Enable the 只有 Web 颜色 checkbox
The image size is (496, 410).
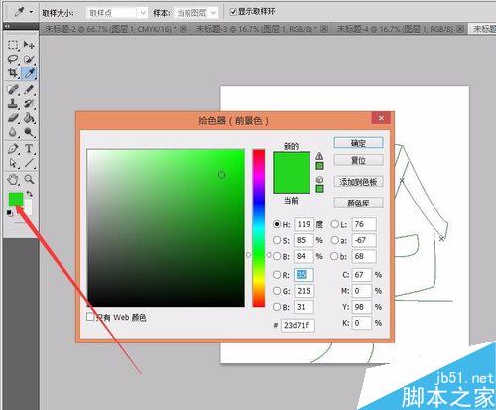[x=90, y=317]
